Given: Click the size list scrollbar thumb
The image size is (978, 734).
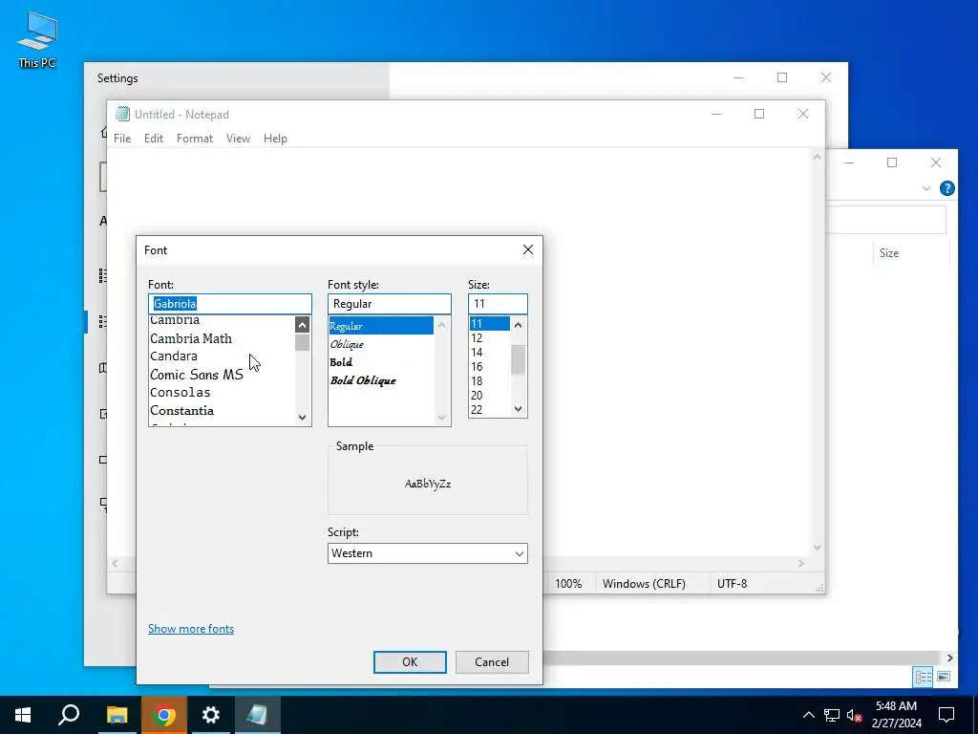Looking at the screenshot, I should tap(518, 359).
